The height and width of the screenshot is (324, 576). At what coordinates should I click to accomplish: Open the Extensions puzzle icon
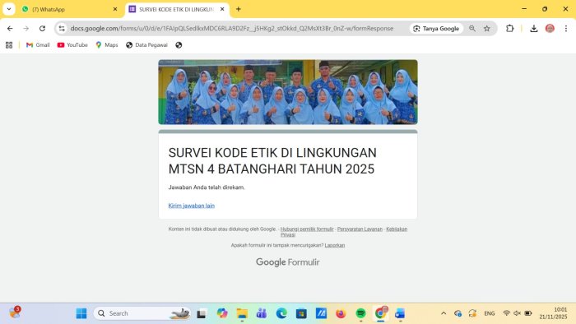[509, 28]
